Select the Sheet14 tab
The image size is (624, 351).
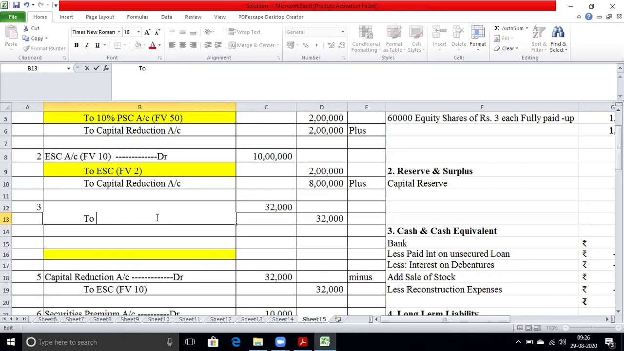click(x=283, y=319)
